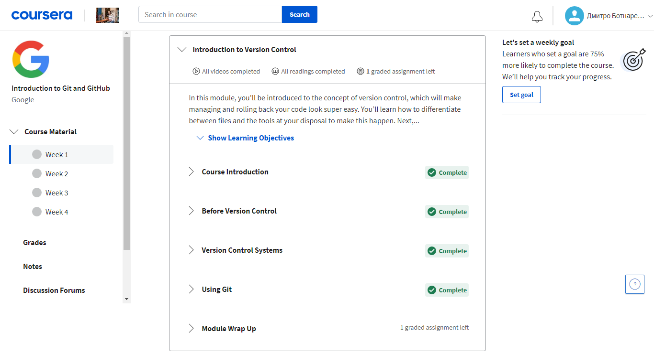Expand Show Learning Objectives

[x=246, y=138]
